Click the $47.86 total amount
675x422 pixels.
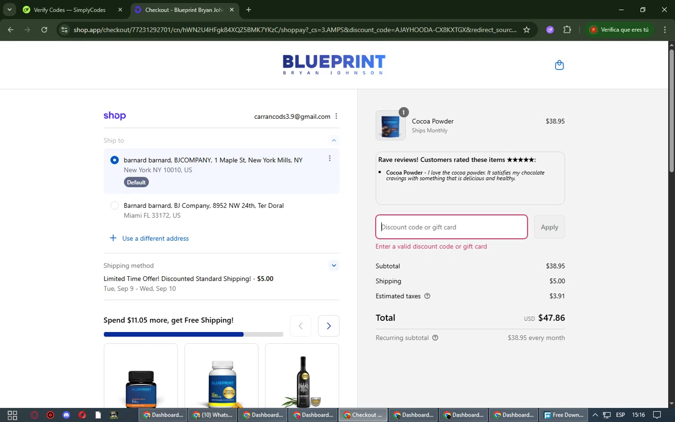pos(551,318)
